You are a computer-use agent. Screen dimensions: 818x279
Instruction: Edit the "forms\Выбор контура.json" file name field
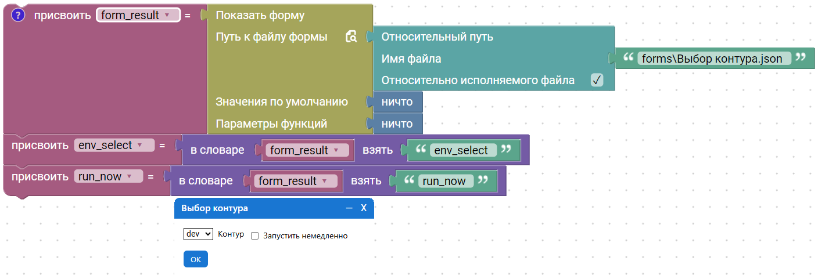point(713,59)
